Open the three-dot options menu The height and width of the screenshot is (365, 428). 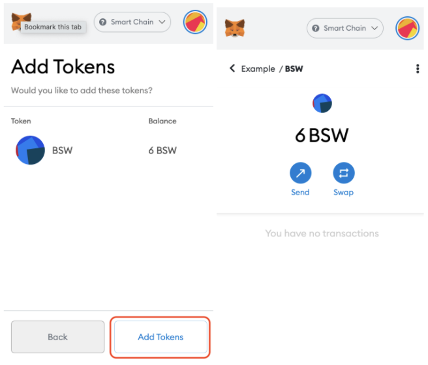(418, 69)
